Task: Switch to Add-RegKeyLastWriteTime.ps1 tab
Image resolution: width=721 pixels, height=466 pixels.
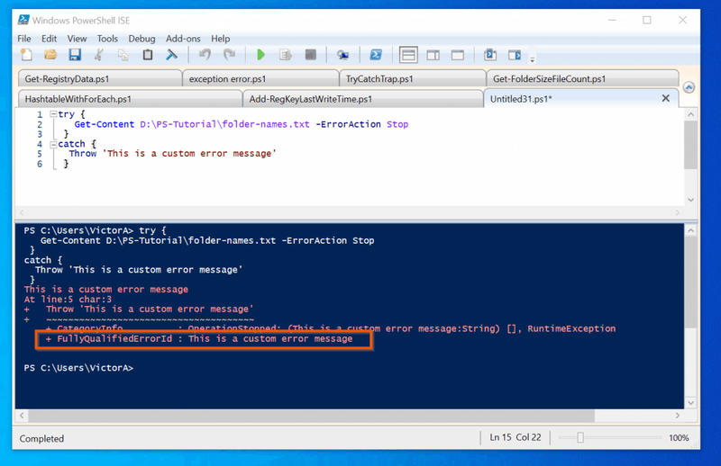Action: (363, 99)
